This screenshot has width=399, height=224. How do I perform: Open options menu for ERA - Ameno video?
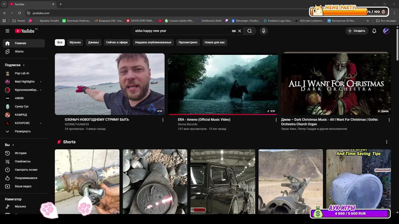coord(276,120)
